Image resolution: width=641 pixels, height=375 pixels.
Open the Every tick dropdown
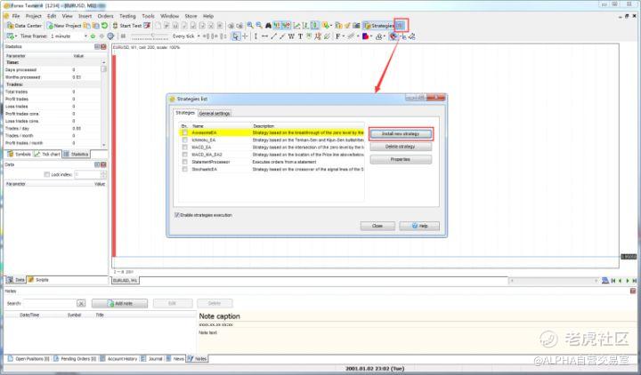(x=185, y=36)
